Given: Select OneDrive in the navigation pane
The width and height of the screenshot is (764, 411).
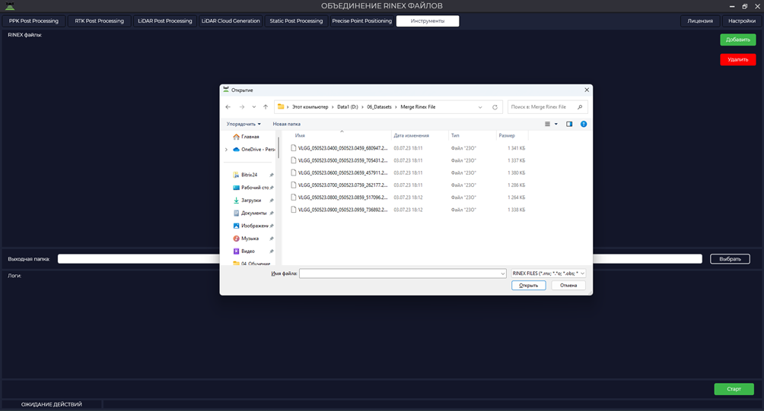Looking at the screenshot, I should [254, 150].
